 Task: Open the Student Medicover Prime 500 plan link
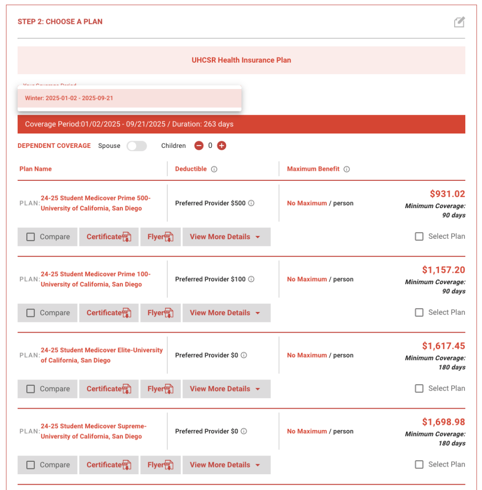[x=96, y=203]
